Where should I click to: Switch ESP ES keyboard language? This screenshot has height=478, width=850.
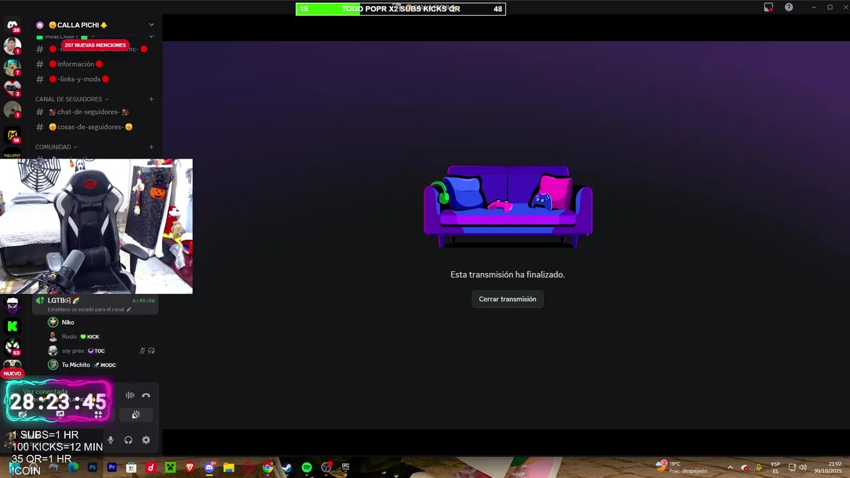[x=776, y=467]
